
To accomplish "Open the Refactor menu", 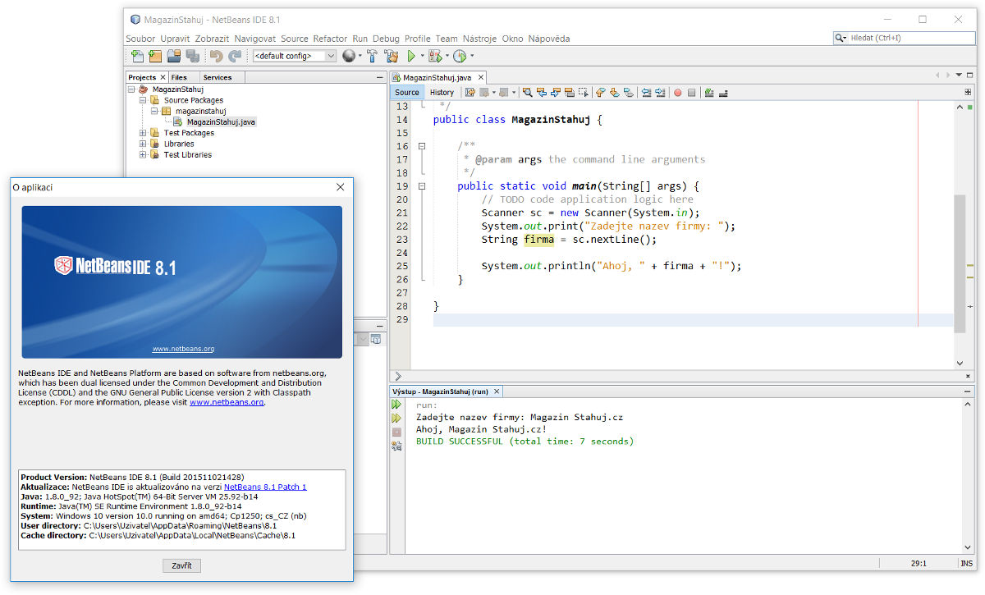I will click(330, 39).
